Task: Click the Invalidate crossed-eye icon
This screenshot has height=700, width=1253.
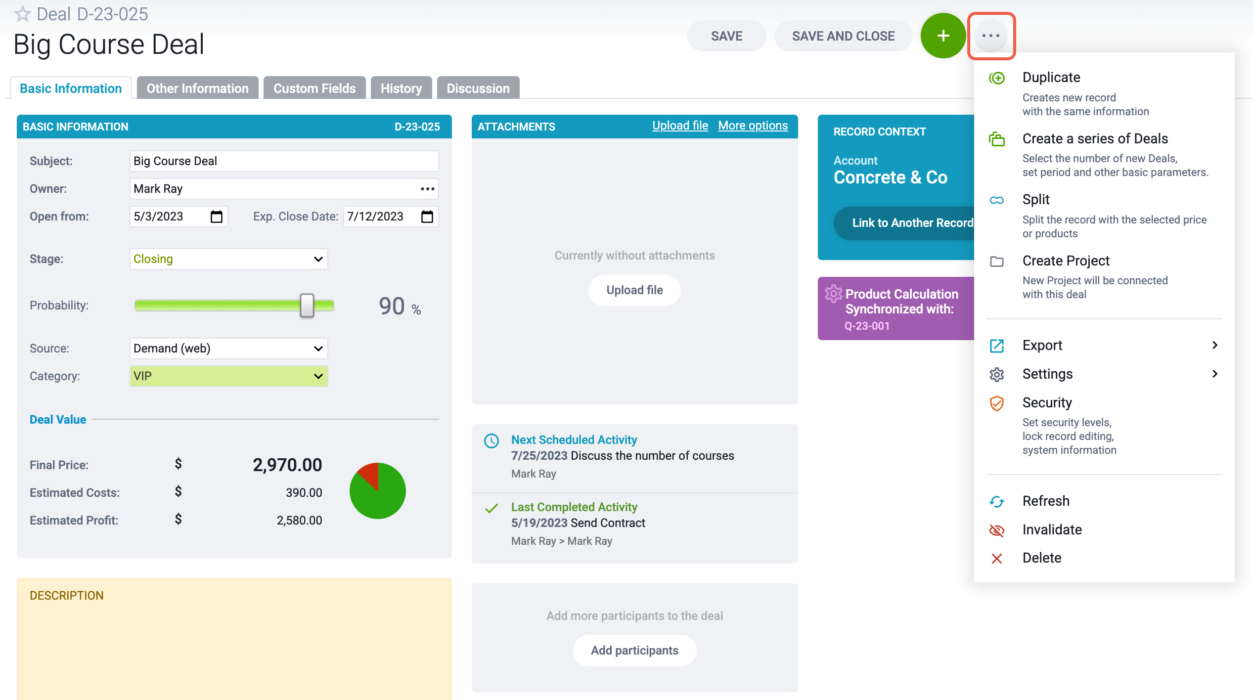Action: 997,530
